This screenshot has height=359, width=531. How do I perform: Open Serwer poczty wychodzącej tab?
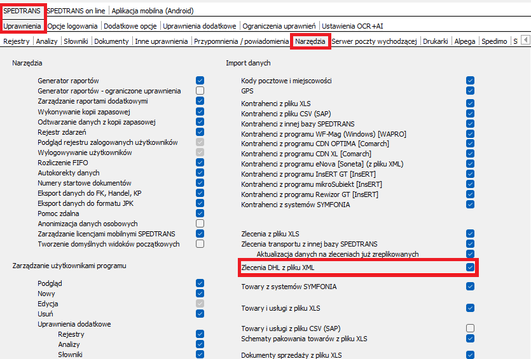tap(374, 41)
